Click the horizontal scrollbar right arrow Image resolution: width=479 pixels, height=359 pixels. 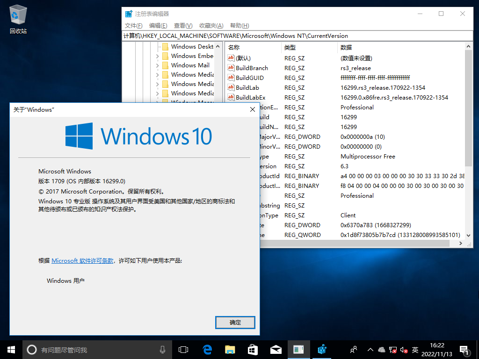tap(461, 243)
